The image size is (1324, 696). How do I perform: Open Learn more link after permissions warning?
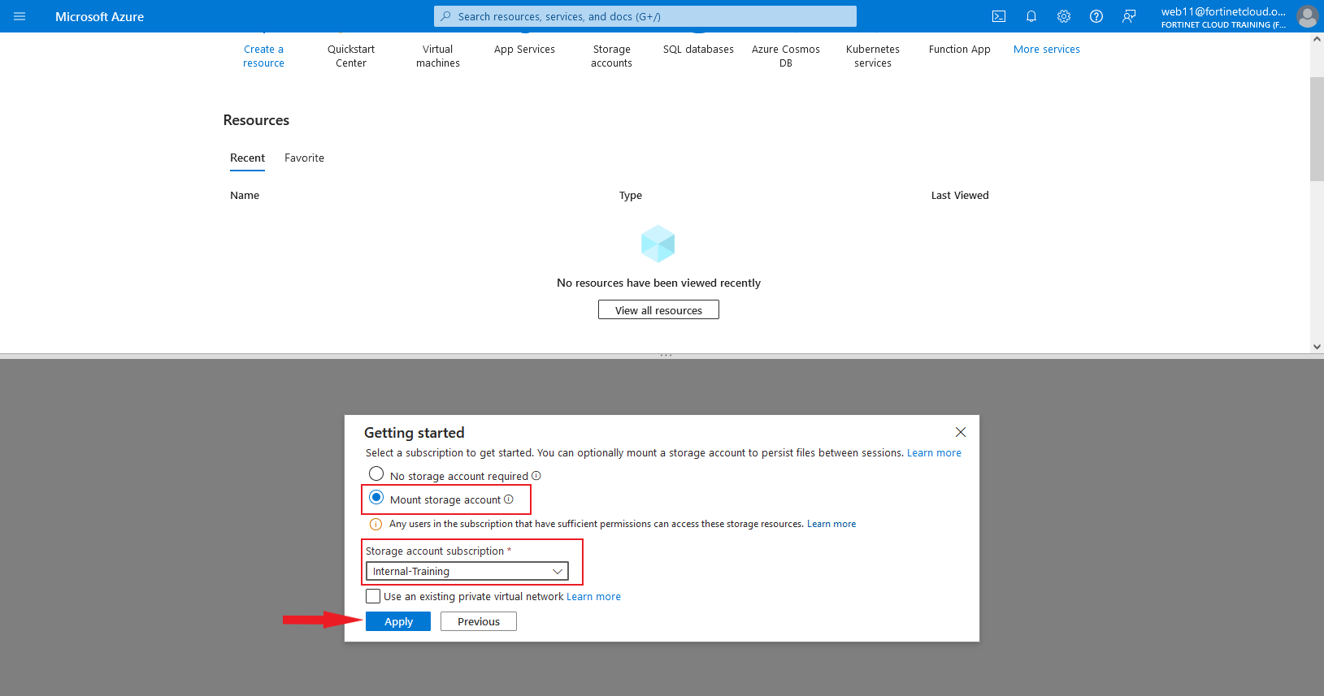pyautogui.click(x=831, y=524)
